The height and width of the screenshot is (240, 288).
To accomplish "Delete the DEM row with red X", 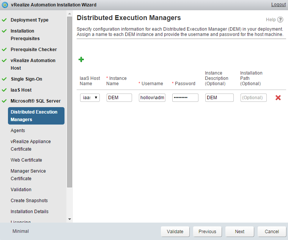I will 278,98.
